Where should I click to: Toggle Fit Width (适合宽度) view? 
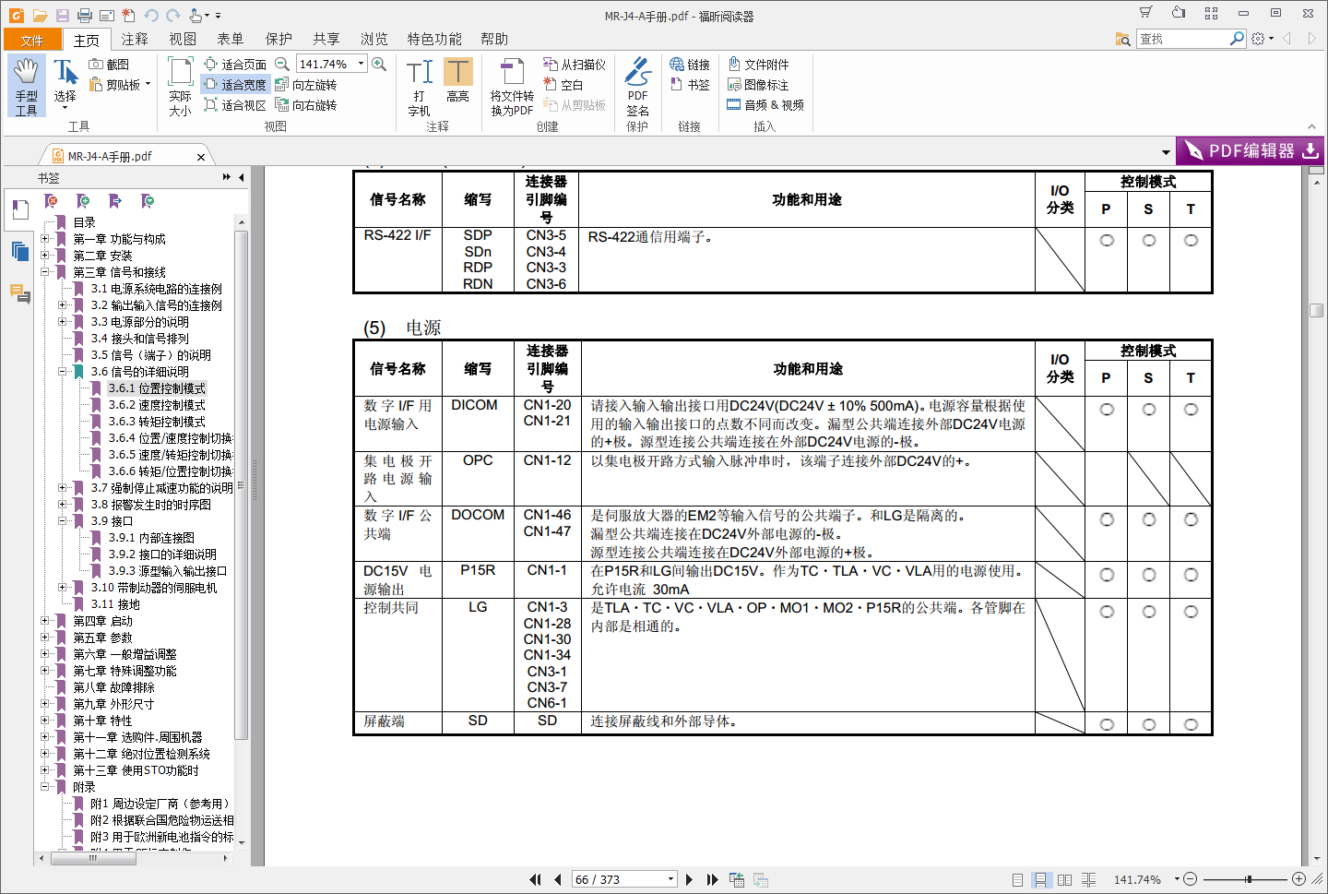click(x=235, y=85)
